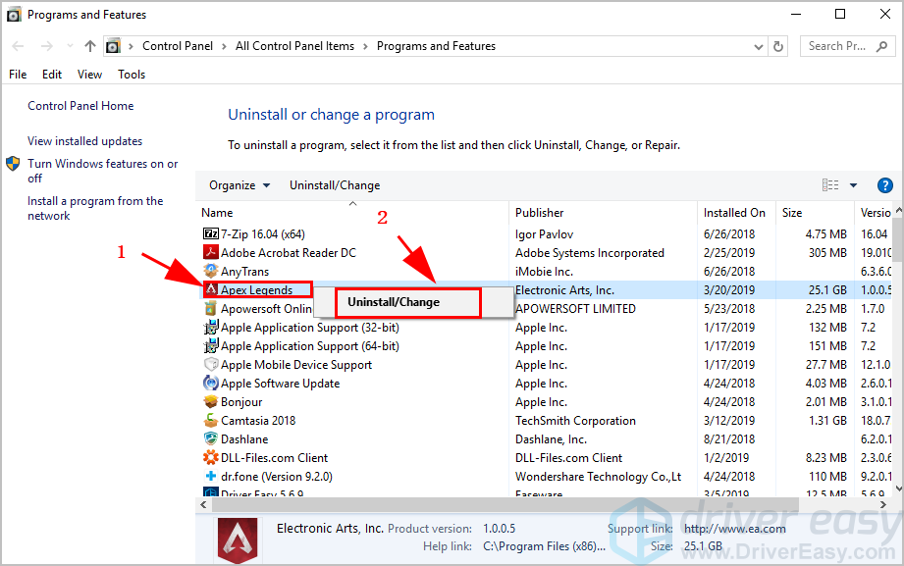Screen dimensions: 904x566
Task: Click the Apex Legends list icon
Action: (x=210, y=290)
